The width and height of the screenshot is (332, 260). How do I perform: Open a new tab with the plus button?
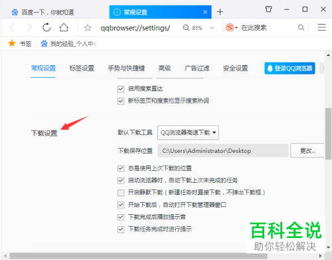pos(220,12)
